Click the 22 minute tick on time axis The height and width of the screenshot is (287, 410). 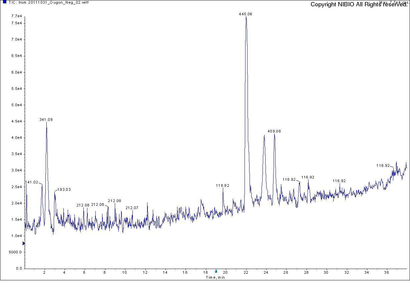(246, 272)
